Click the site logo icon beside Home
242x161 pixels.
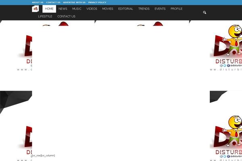click(35, 8)
